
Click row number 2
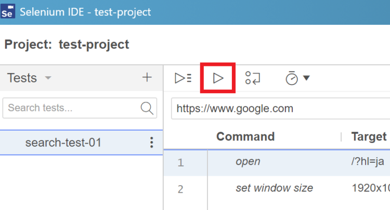coord(180,189)
